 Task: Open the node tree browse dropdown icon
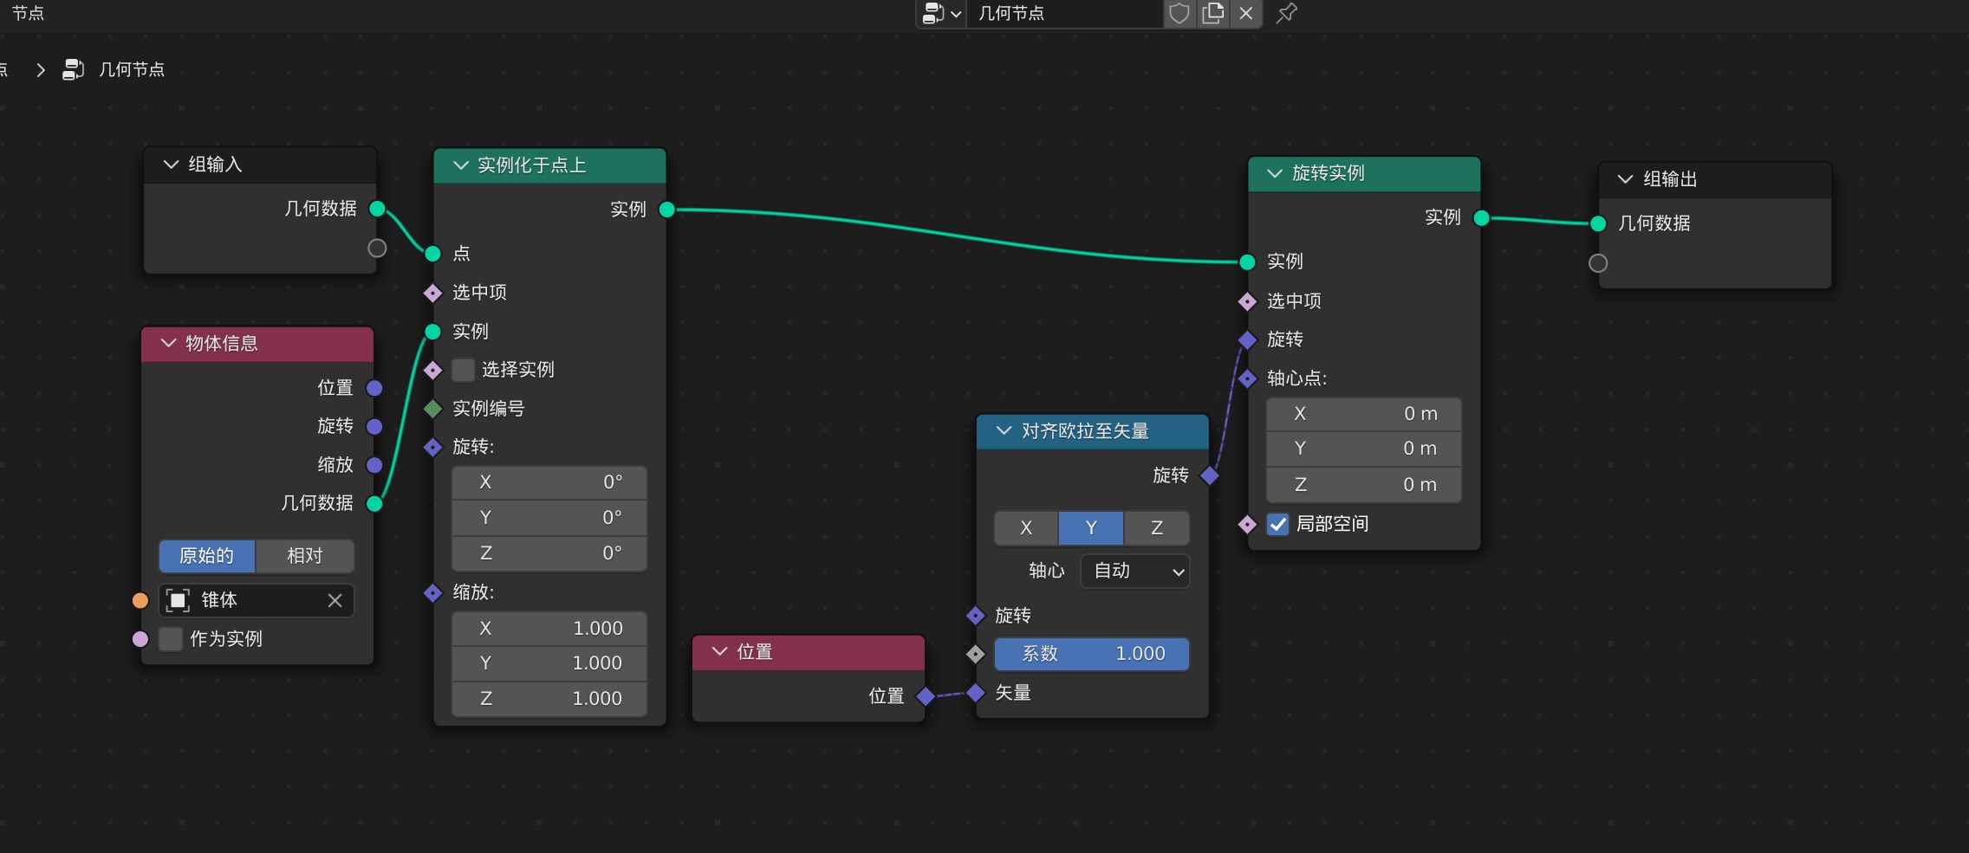(941, 13)
